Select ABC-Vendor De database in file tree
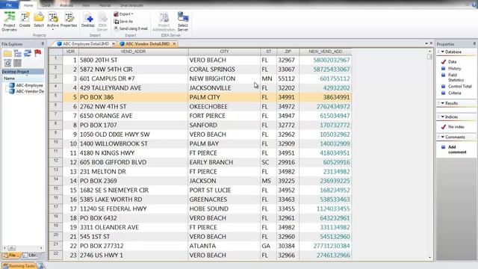The image size is (478, 269). point(27,91)
